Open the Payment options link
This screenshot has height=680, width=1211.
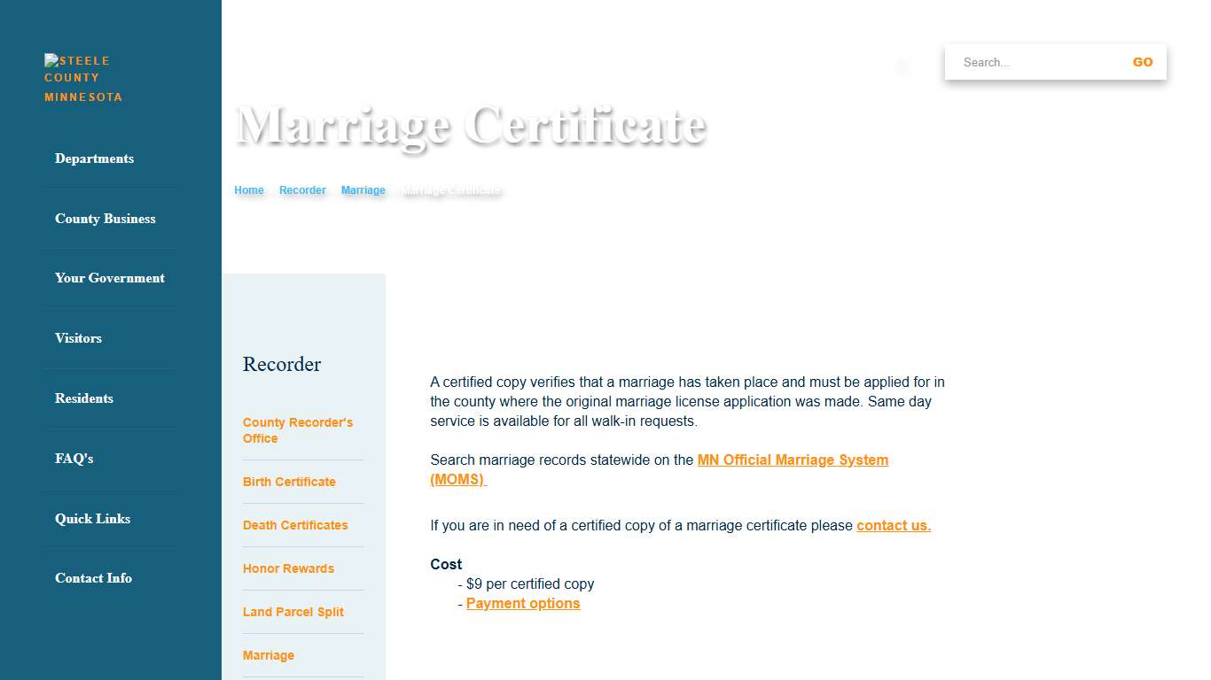523,603
